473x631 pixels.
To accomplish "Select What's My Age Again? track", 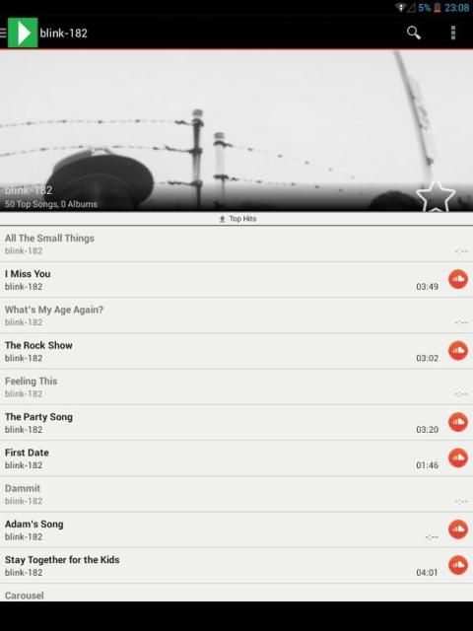I will 236,315.
